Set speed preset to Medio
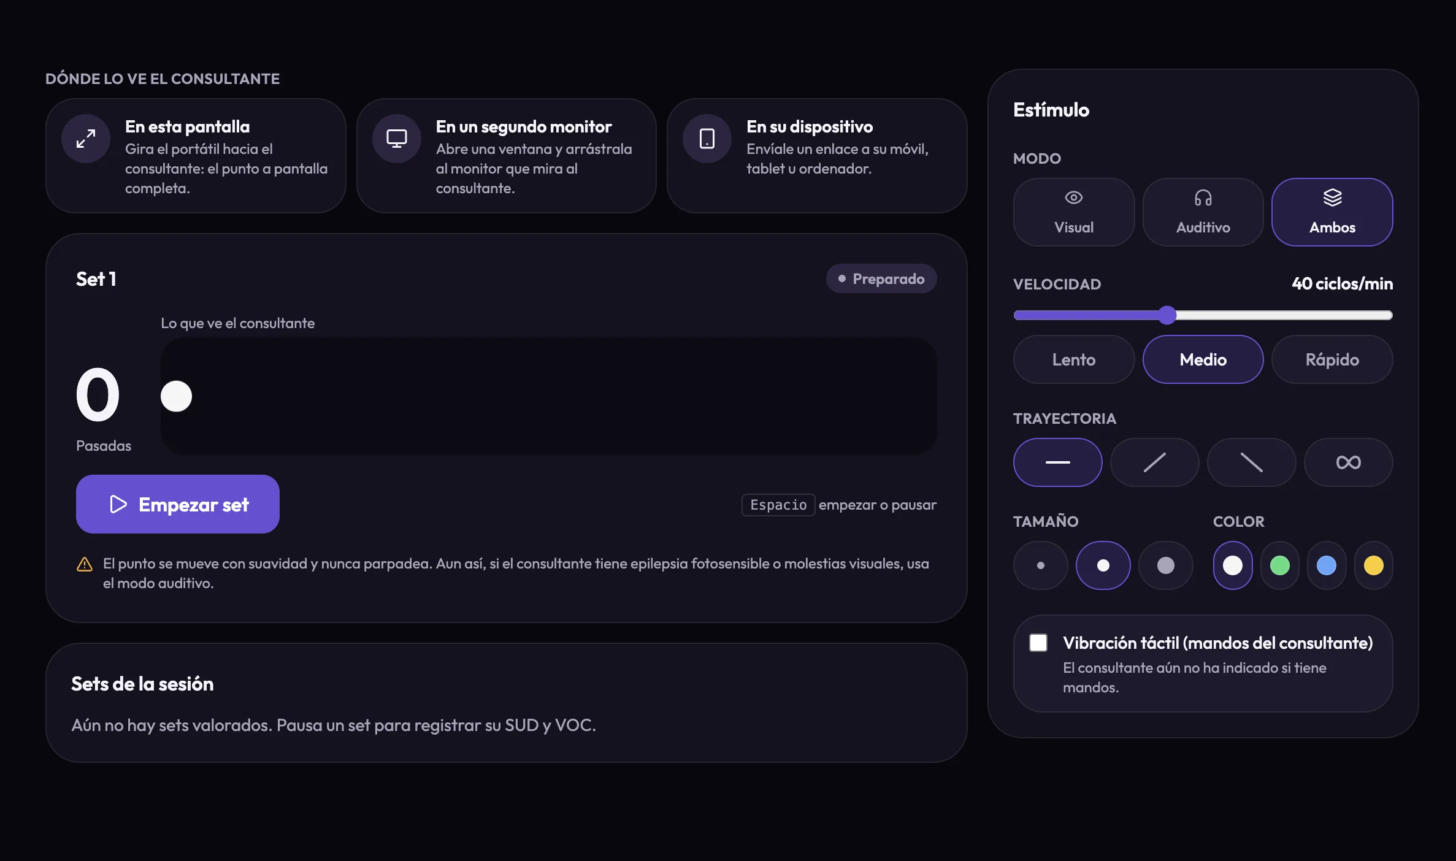Viewport: 1456px width, 861px height. [x=1203, y=359]
